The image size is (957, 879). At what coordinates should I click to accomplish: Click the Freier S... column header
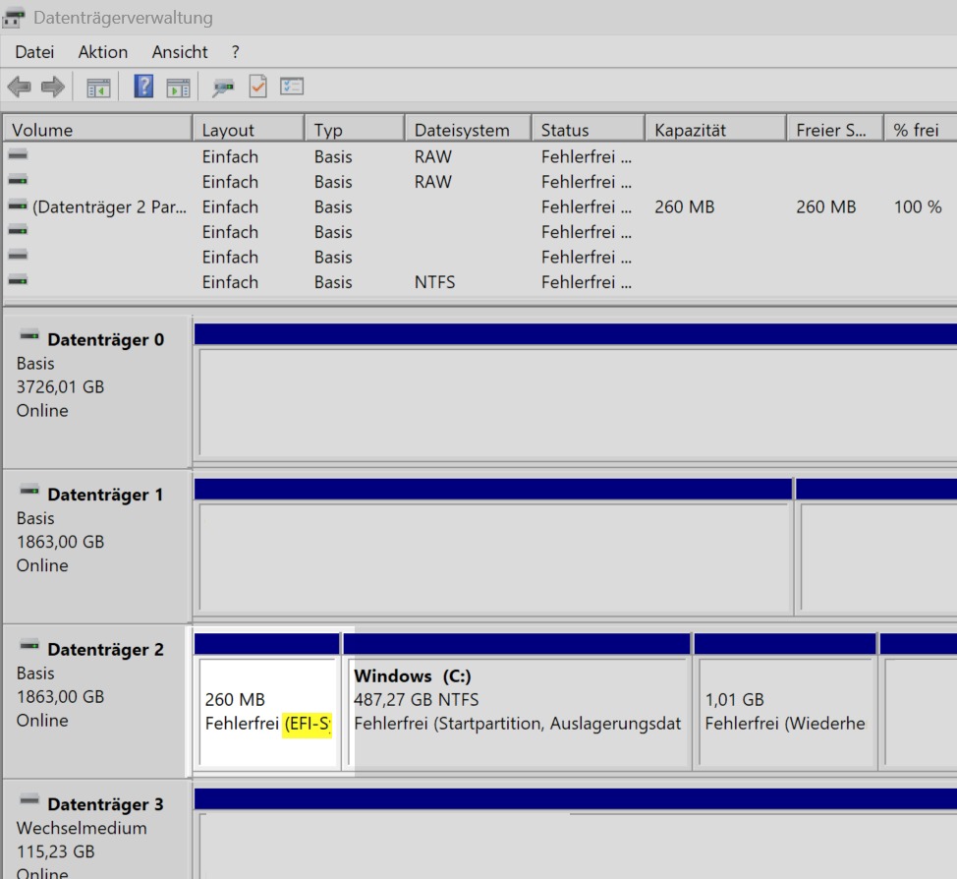834,130
